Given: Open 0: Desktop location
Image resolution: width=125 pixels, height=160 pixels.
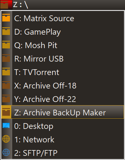Looking at the screenshot, I should point(63,126).
